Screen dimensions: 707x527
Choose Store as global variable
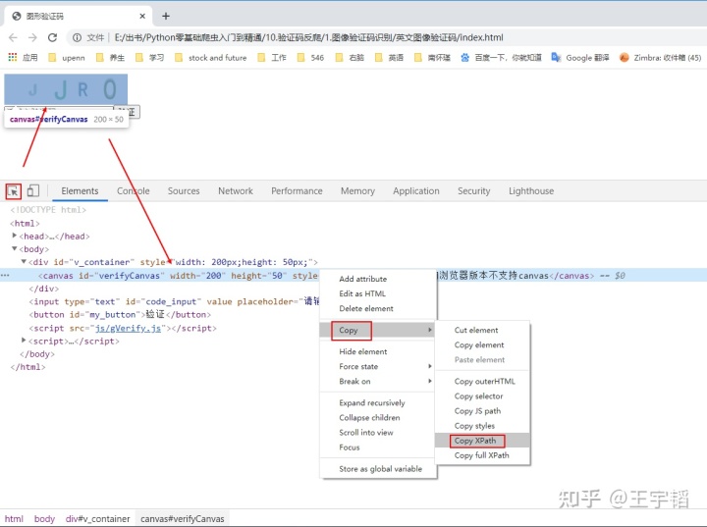pos(381,469)
